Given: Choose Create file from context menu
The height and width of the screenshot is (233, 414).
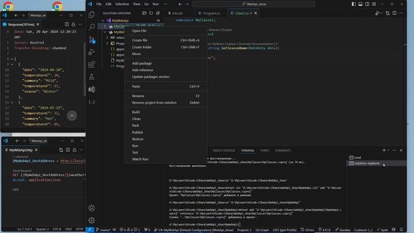Looking at the screenshot, I should coord(166,40).
